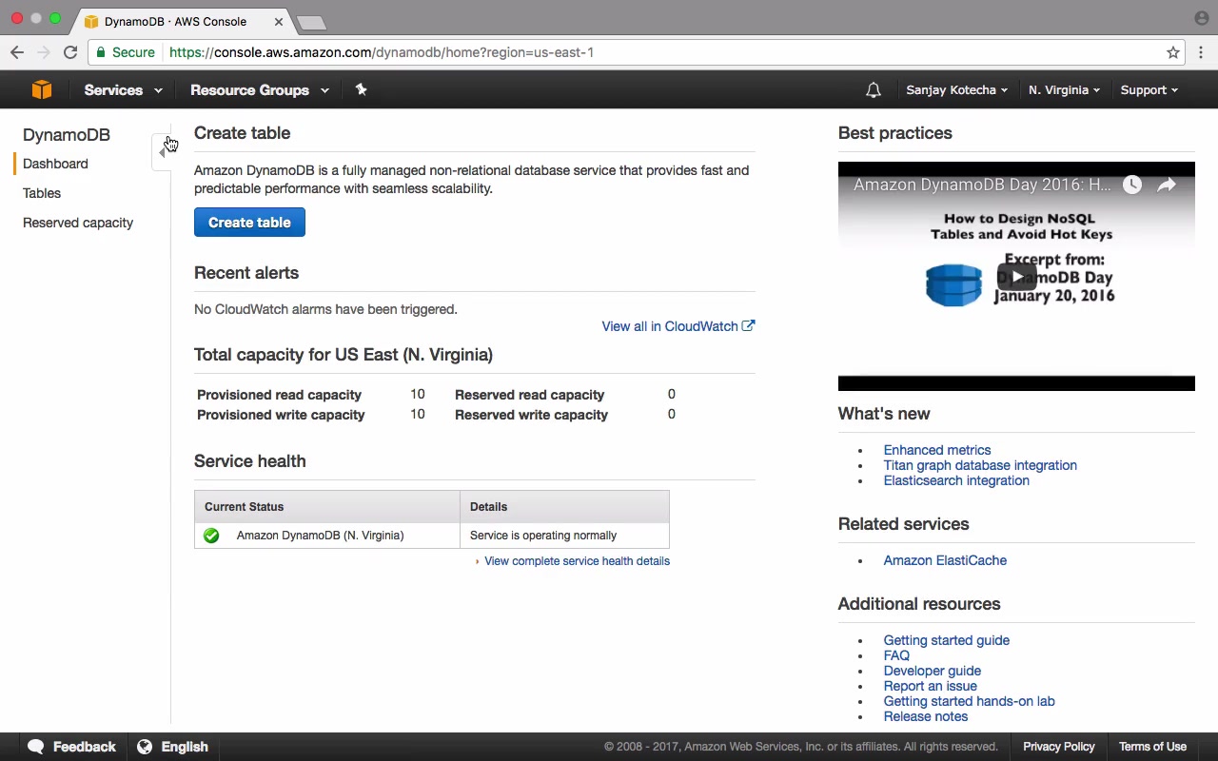Click the Provisioned read capacity label

(x=279, y=395)
